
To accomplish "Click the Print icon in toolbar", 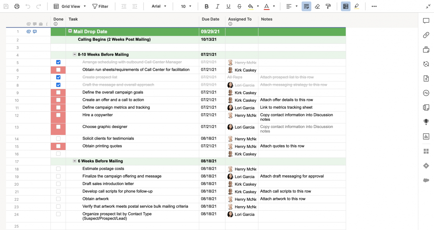I will 17,6.
